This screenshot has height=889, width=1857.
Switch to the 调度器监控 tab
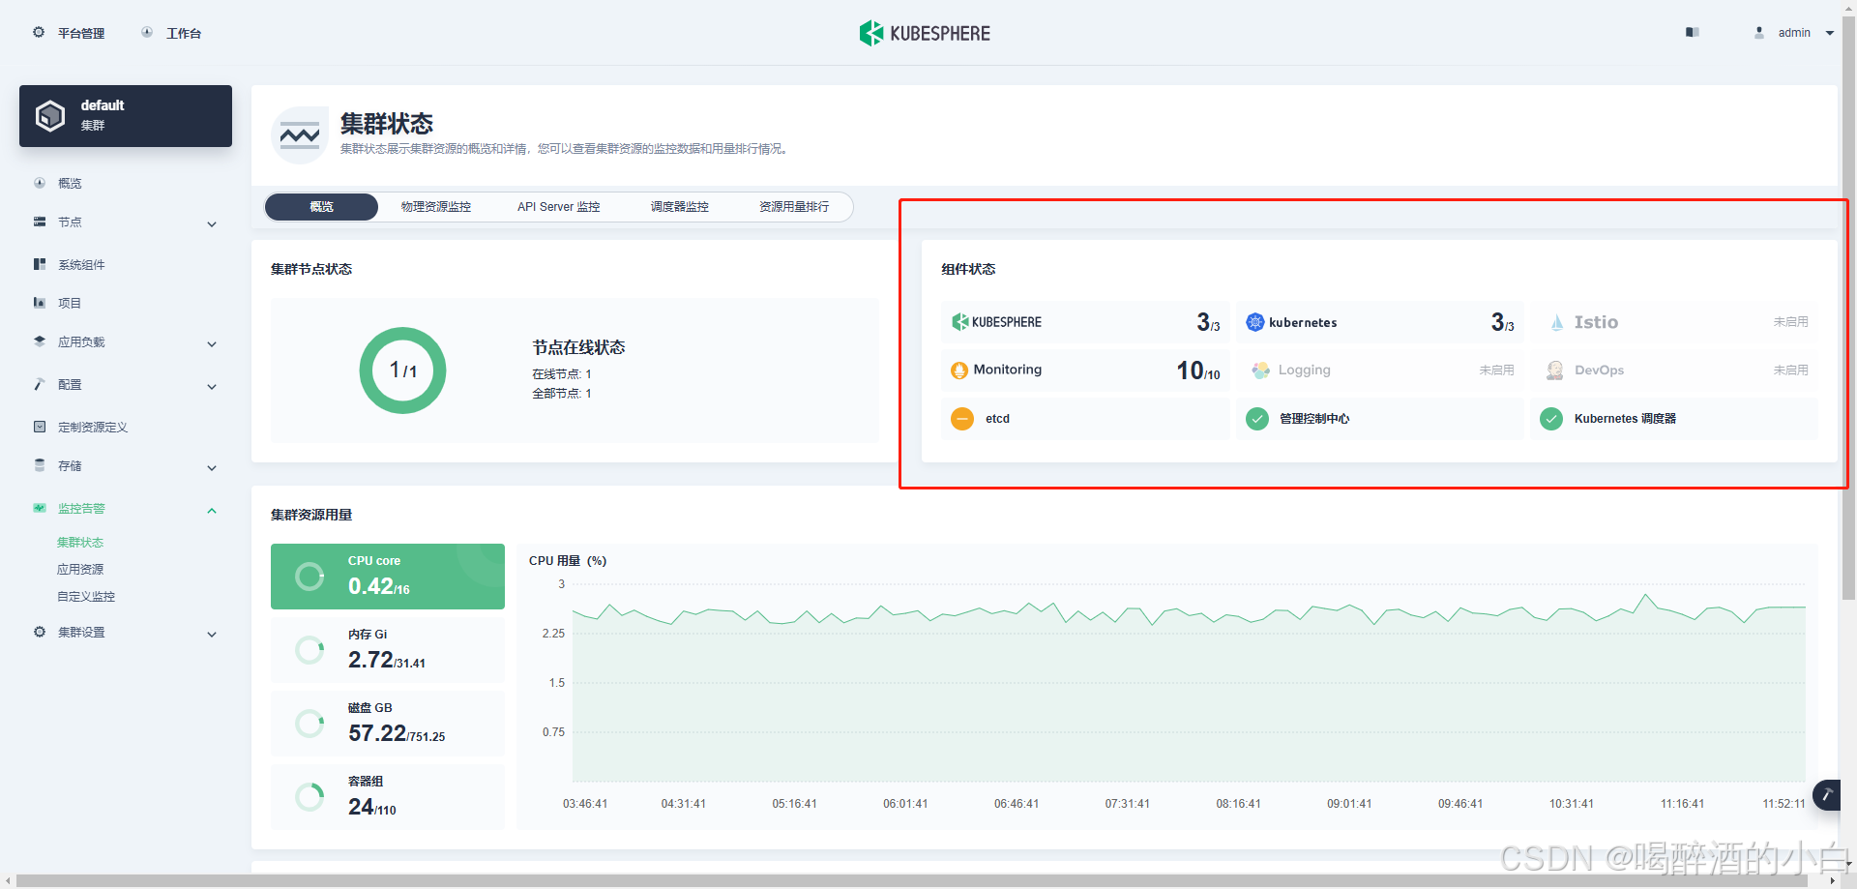[x=680, y=207]
